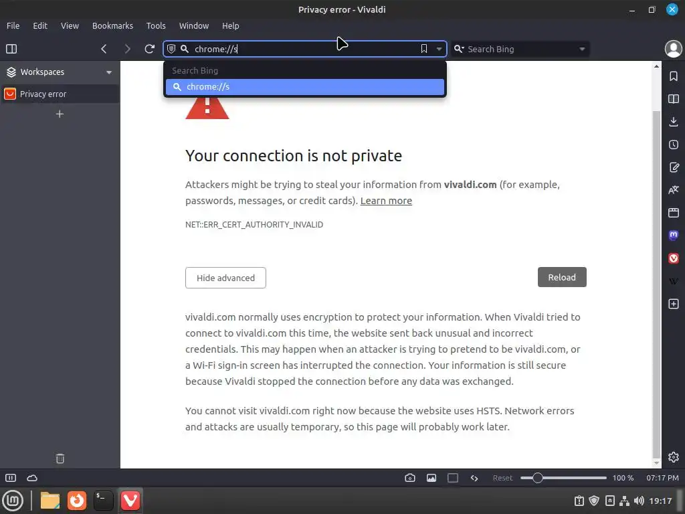
Task: Open the Downloads panel
Action: [x=673, y=122]
